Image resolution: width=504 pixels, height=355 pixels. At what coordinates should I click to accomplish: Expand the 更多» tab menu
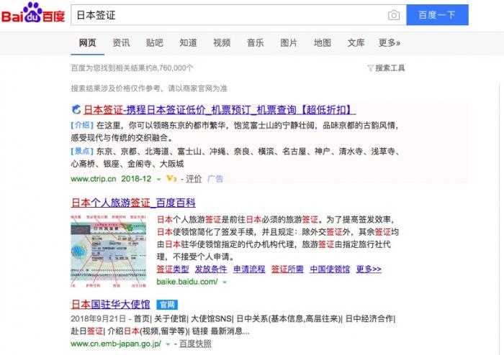tap(390, 43)
